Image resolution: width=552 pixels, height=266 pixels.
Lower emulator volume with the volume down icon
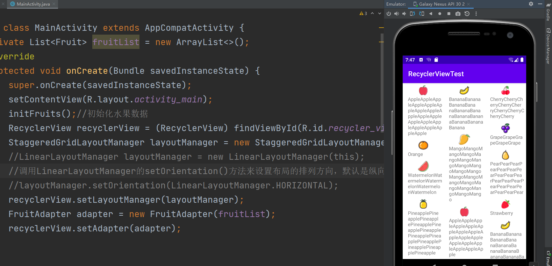click(404, 14)
